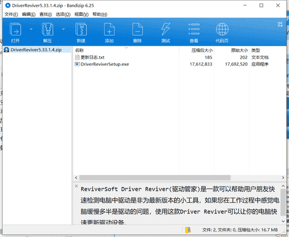Click the zip icon beside DriverReviver5.33.1.4.zip in tree

point(7,50)
